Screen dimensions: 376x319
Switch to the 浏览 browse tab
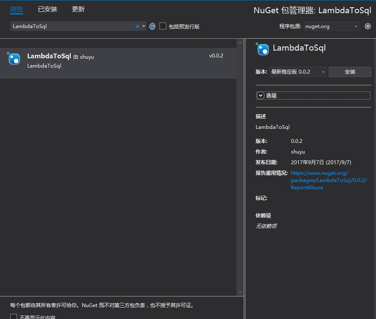click(x=17, y=10)
